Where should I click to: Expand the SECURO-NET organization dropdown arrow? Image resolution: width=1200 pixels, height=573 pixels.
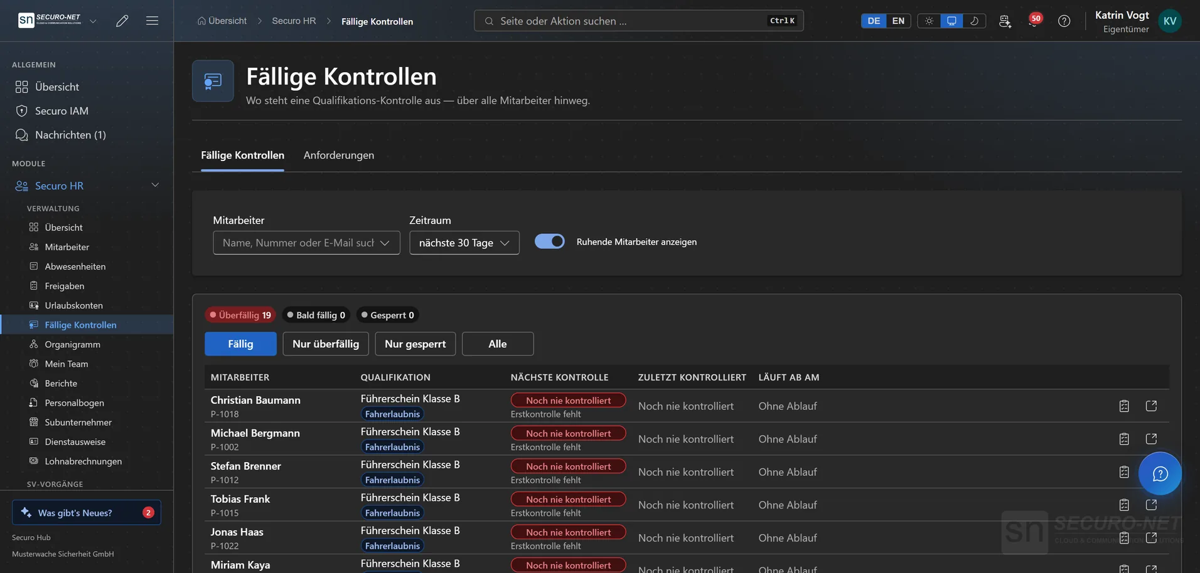93,21
